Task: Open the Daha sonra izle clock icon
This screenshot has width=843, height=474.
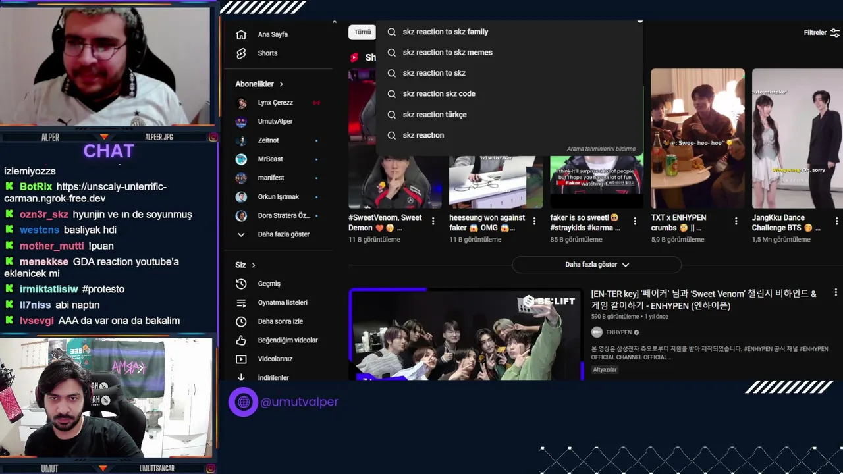Action: (x=241, y=321)
